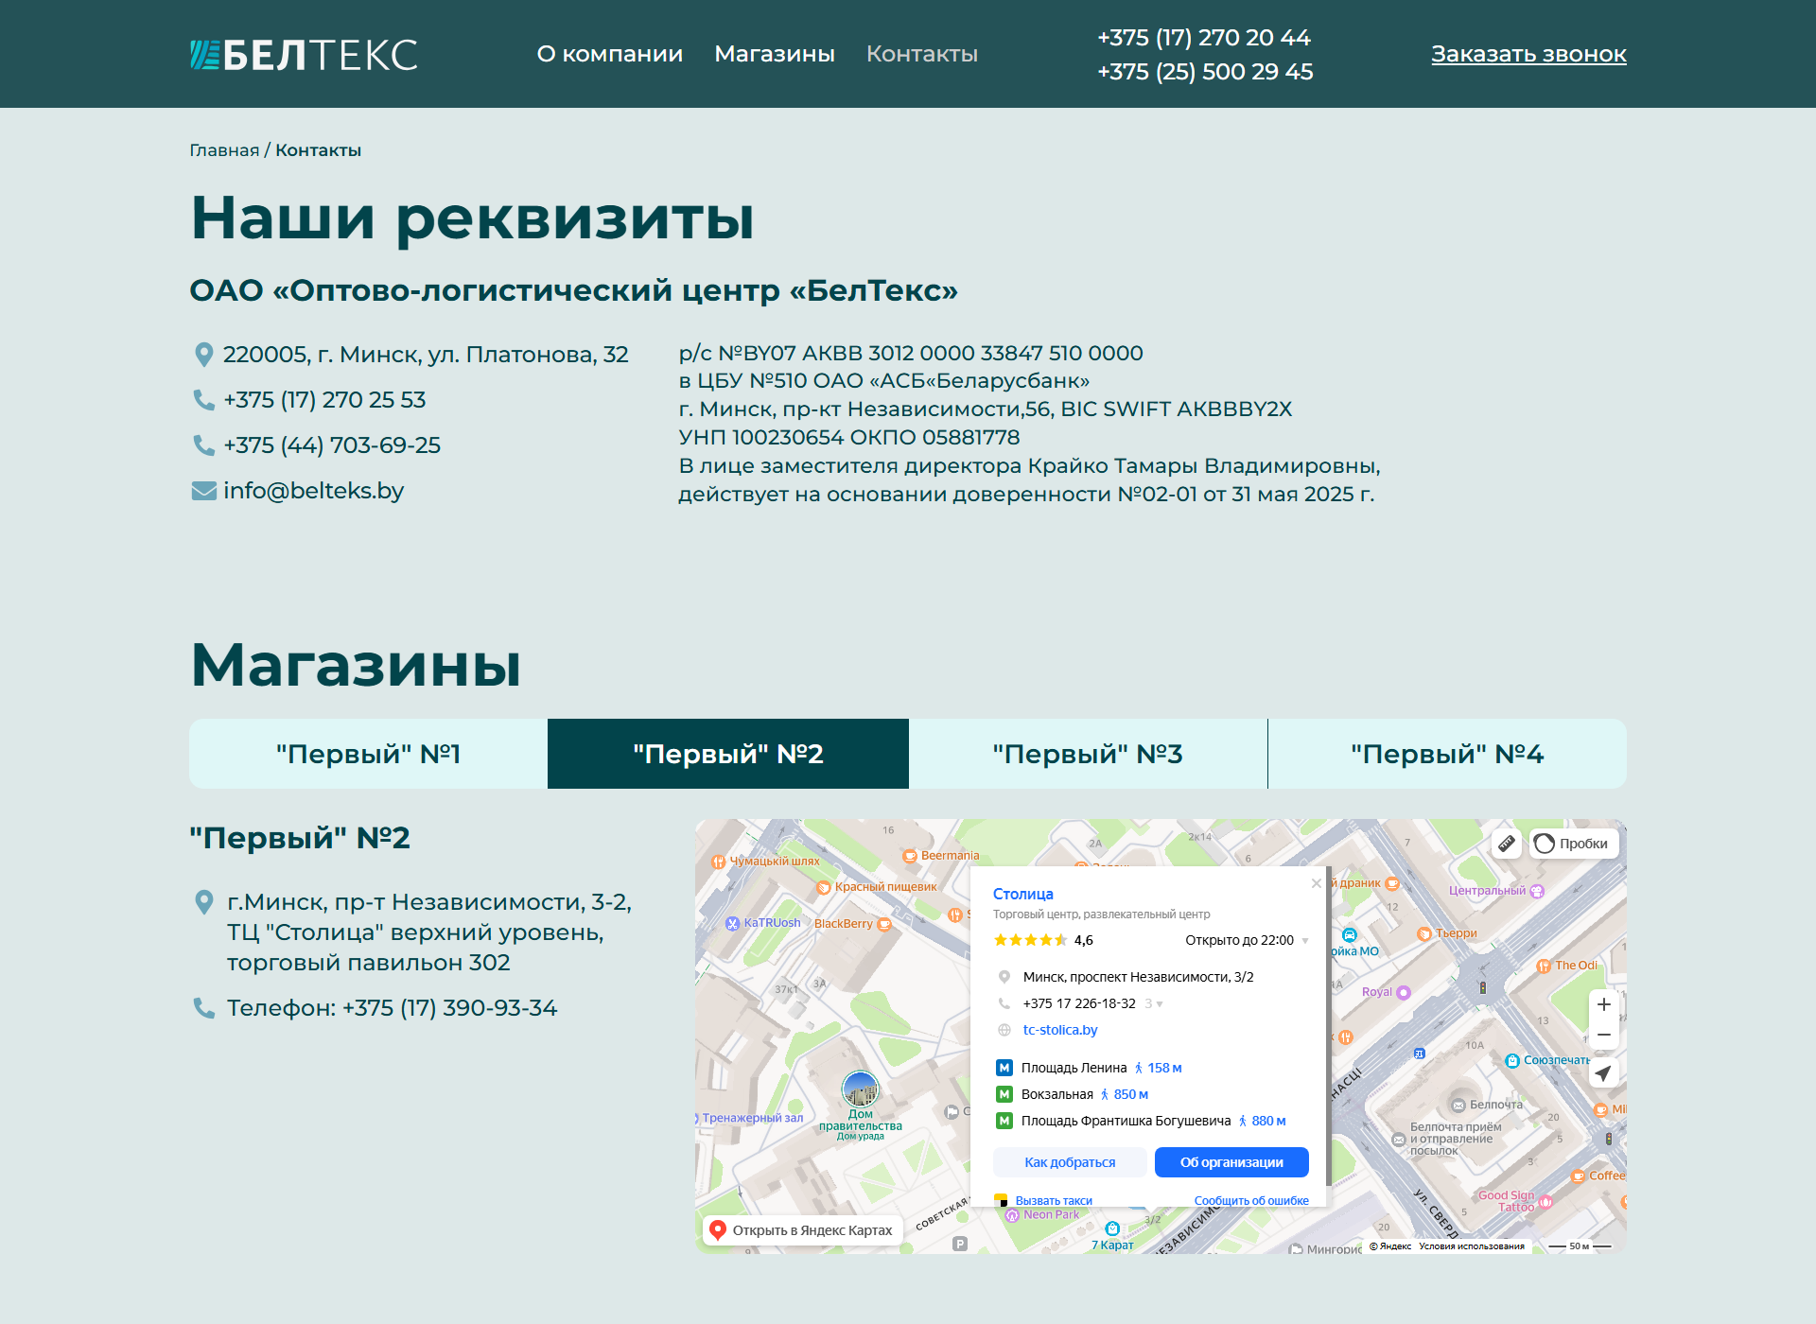1816x1324 pixels.
Task: Click the Условия использования map link
Action: pyautogui.click(x=1472, y=1246)
